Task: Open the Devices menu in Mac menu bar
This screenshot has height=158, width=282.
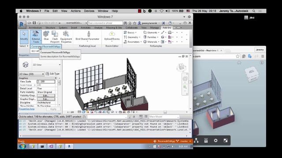Action: (x=89, y=11)
